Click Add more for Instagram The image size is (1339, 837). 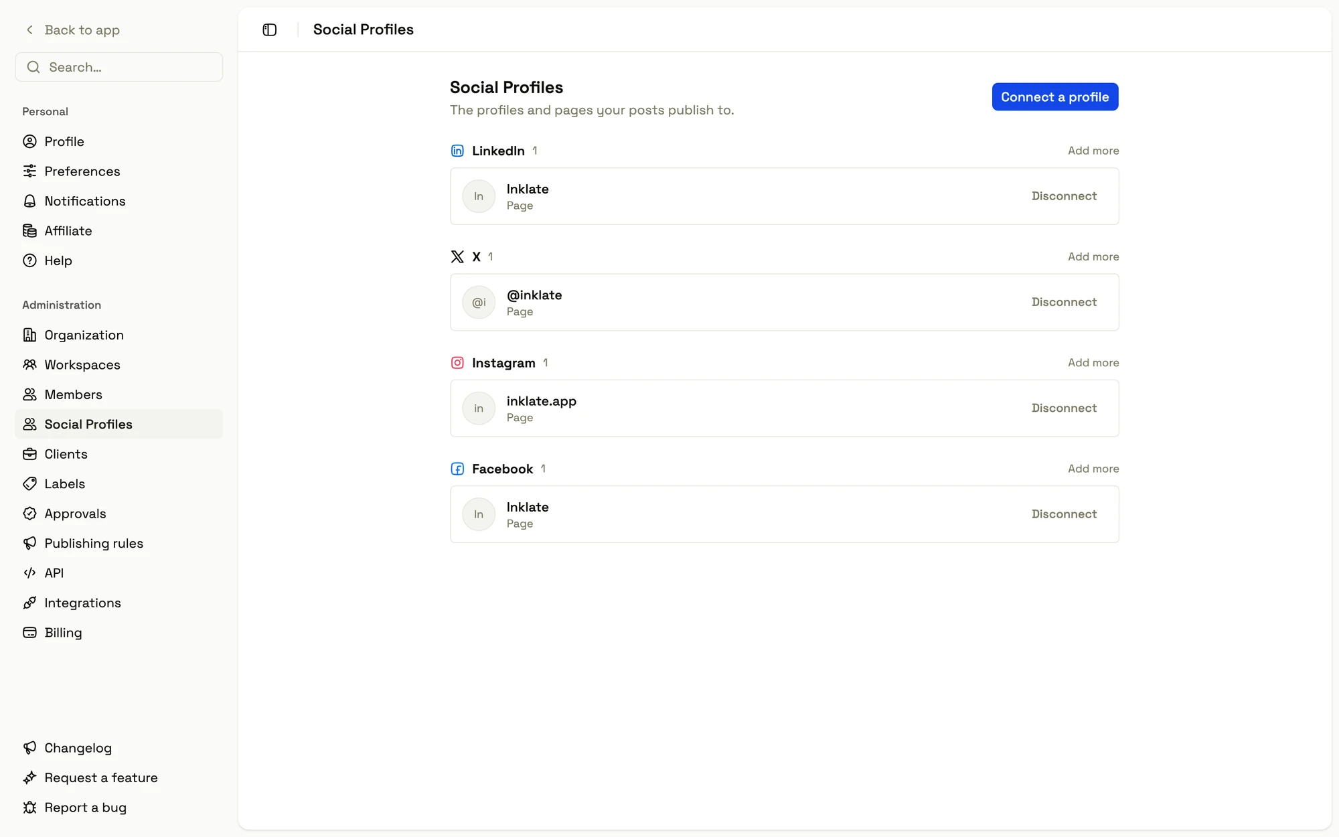(1093, 363)
